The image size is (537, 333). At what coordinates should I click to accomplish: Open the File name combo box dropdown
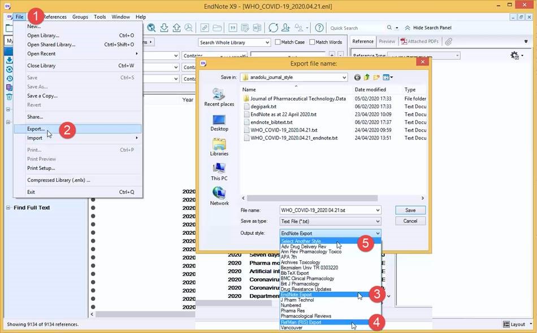pyautogui.click(x=378, y=211)
